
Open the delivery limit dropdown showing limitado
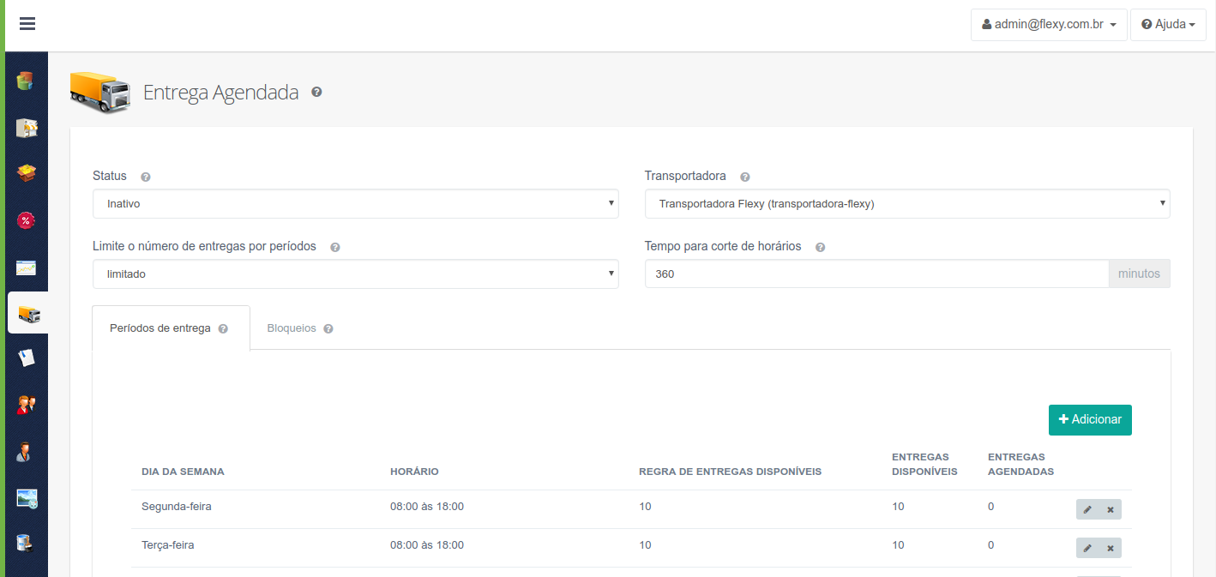(x=356, y=274)
